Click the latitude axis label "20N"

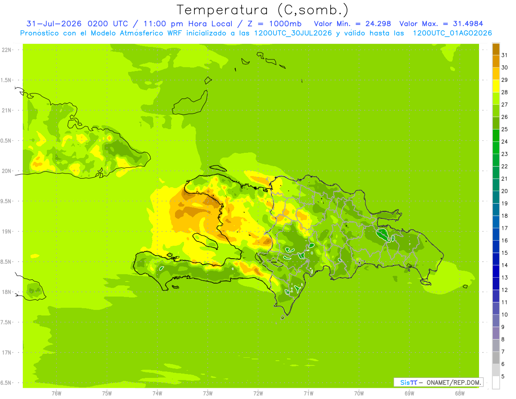[x=6, y=171]
